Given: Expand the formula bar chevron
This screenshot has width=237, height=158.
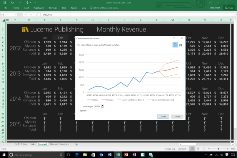Looking at the screenshot, I should 235,15.
